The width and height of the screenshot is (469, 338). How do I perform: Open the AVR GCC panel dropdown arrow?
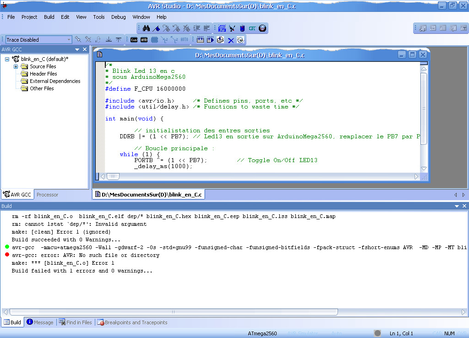tap(77, 49)
